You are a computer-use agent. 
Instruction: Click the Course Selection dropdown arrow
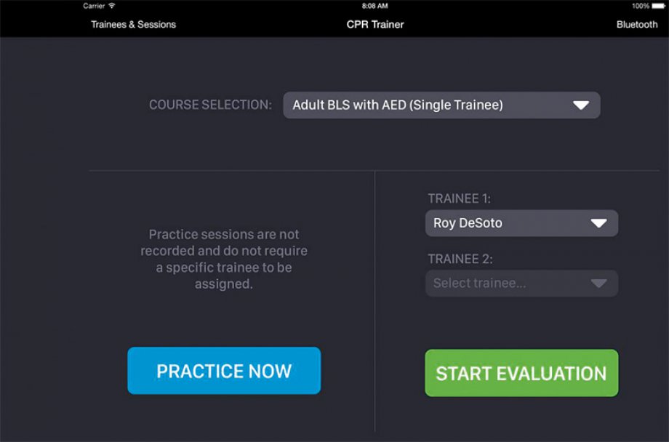(x=581, y=105)
